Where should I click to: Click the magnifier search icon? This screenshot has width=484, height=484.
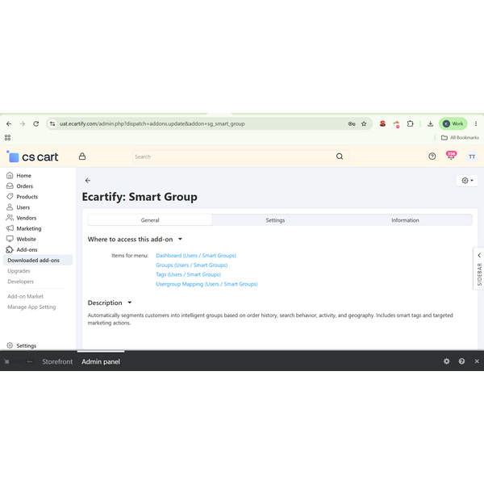pos(340,156)
